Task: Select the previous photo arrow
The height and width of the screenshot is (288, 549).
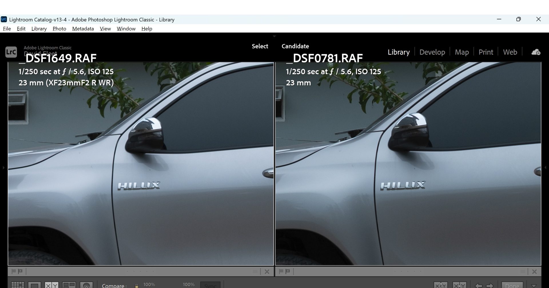Action: click(x=478, y=285)
